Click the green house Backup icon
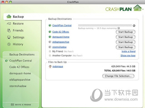Viewport: 145px width, 108px height. point(9,17)
